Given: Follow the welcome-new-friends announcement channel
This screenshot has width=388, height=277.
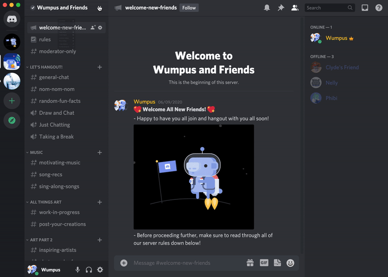Looking at the screenshot, I should pos(189,8).
